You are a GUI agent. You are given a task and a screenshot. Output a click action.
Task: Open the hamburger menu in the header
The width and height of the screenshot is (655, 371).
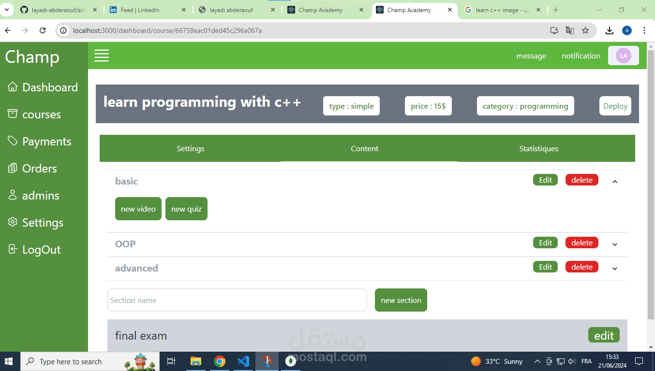(102, 56)
